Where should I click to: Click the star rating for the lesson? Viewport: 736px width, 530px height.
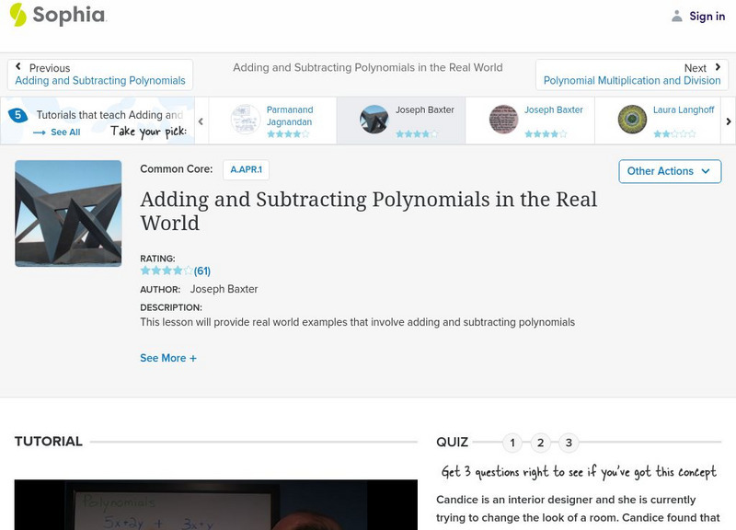(167, 271)
